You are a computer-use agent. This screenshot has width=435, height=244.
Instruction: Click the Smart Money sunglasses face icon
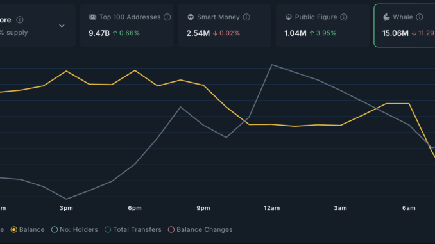tap(191, 17)
